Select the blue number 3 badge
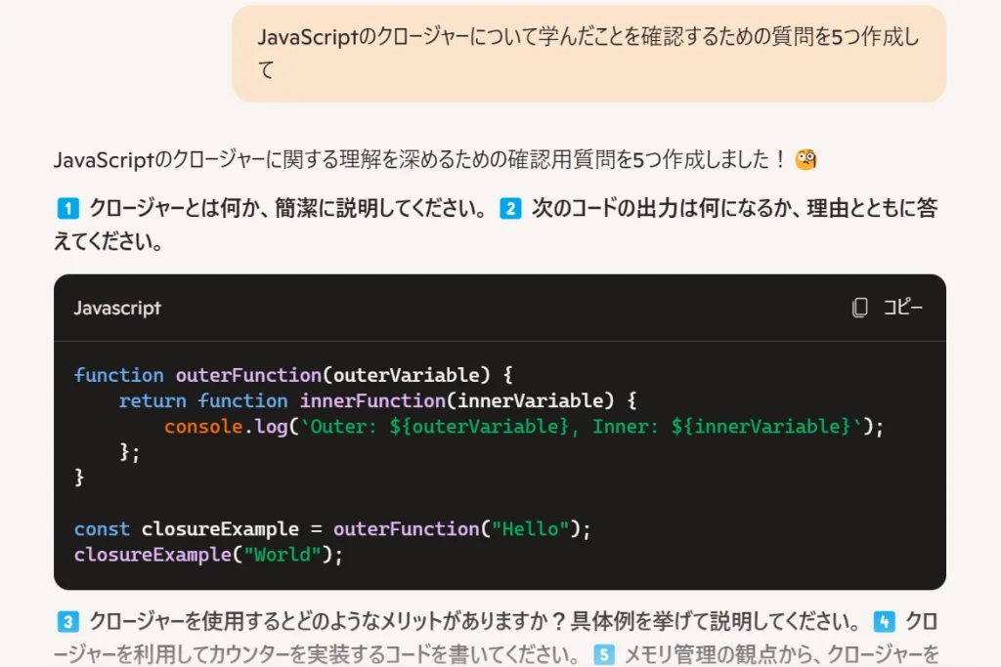Viewport: 1001px width, 667px height. pos(67,621)
